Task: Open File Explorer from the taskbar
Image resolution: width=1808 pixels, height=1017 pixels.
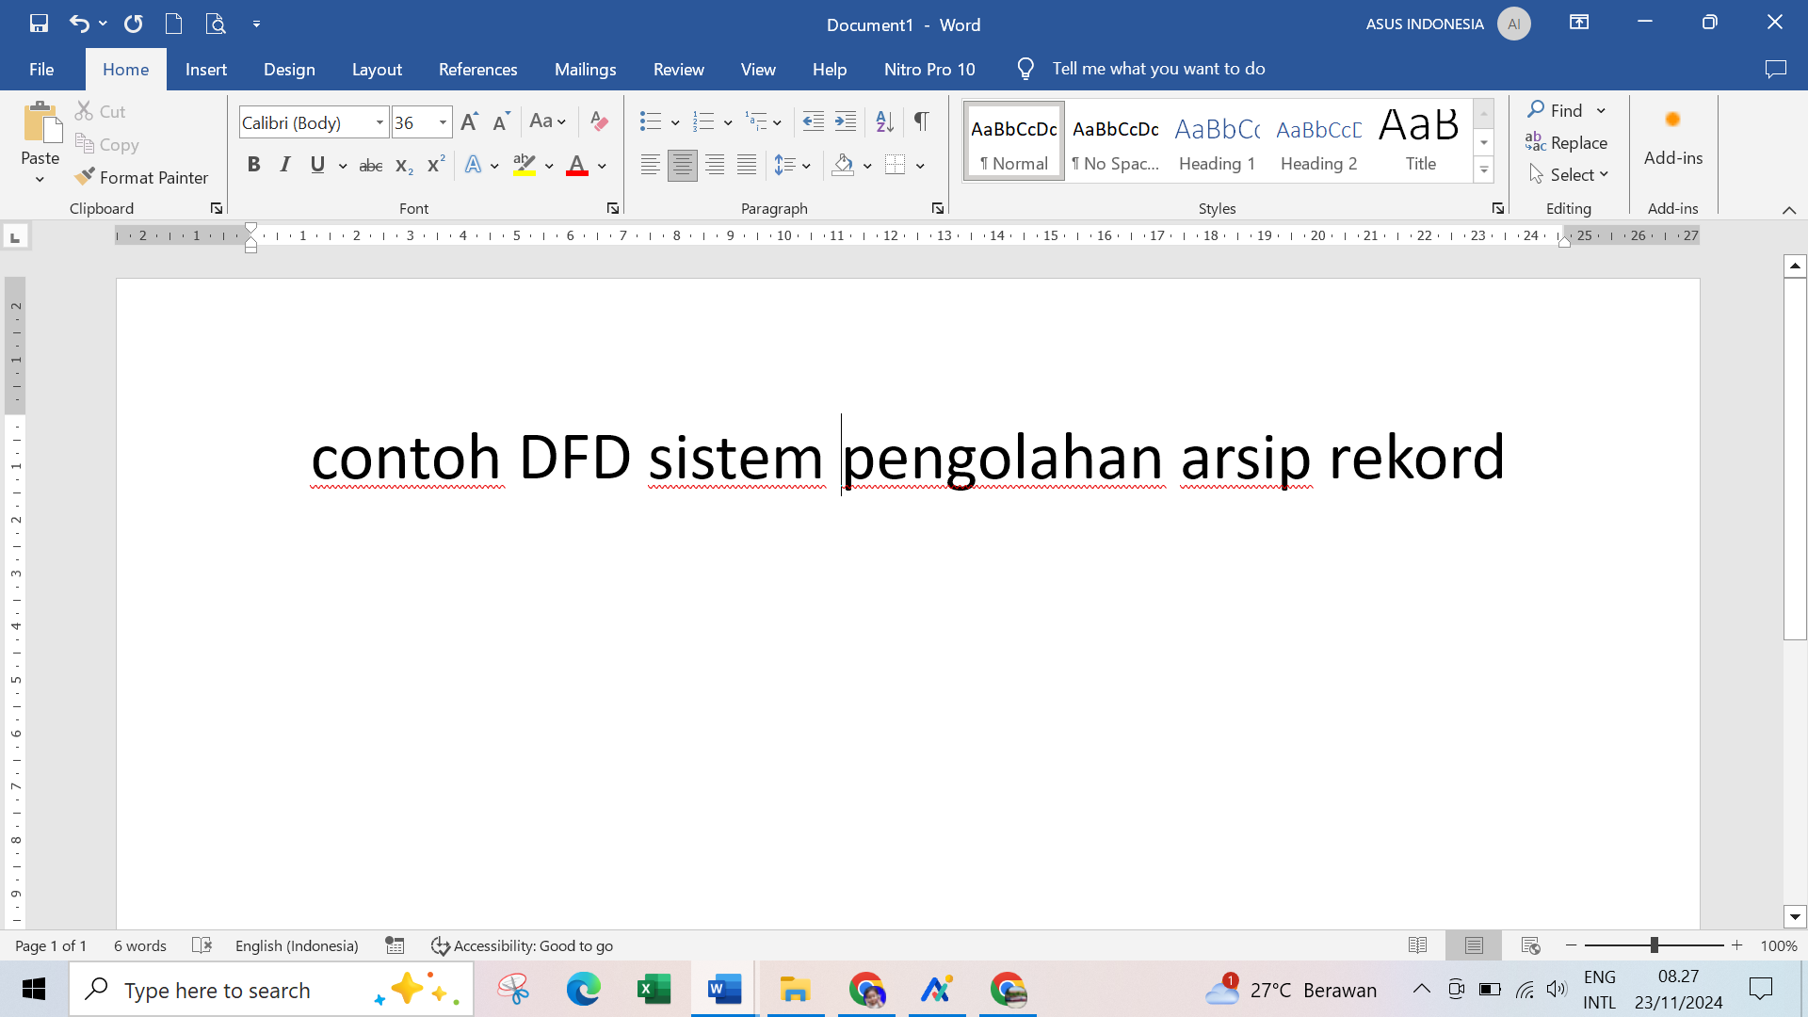Action: (x=795, y=990)
